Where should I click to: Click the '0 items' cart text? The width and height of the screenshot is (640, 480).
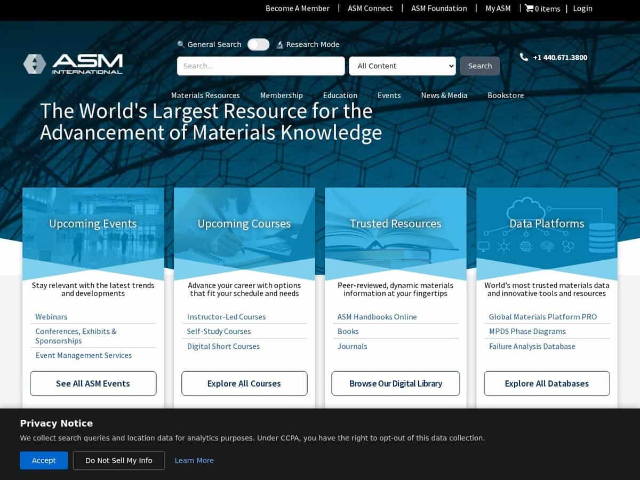tap(548, 9)
